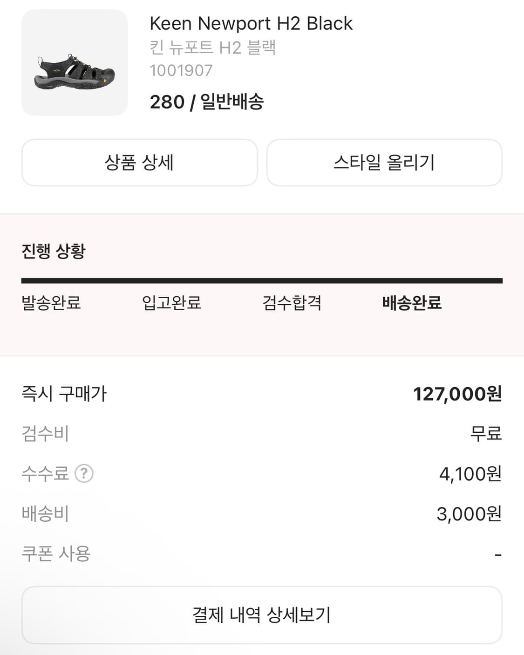Click the Keen Newport H2 Black title
524x655 pixels.
click(251, 23)
